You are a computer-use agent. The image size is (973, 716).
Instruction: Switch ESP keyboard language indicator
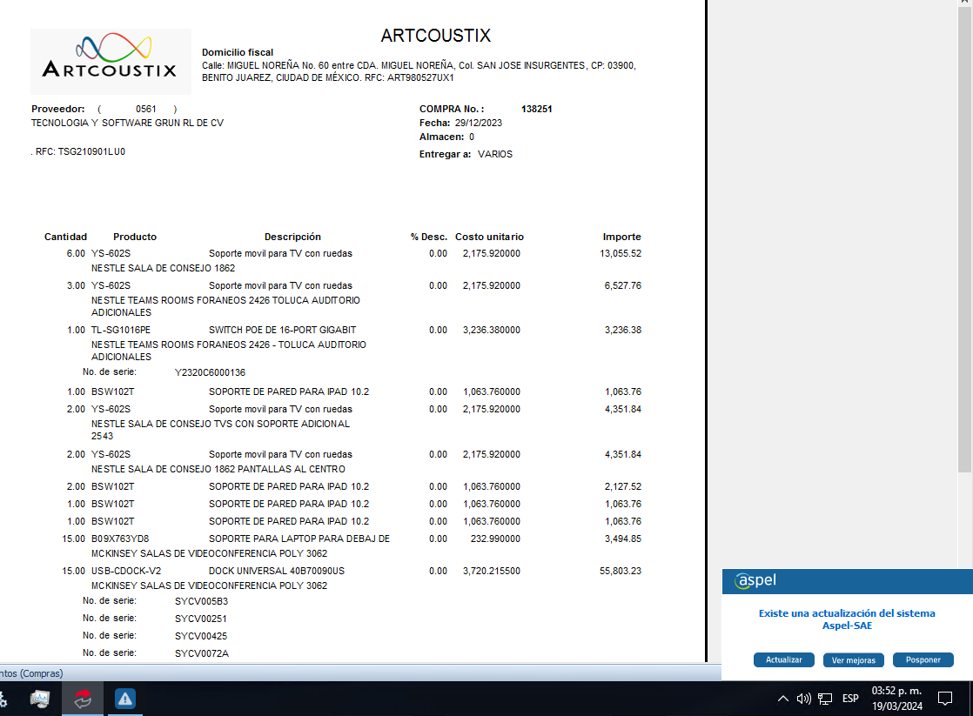click(850, 699)
